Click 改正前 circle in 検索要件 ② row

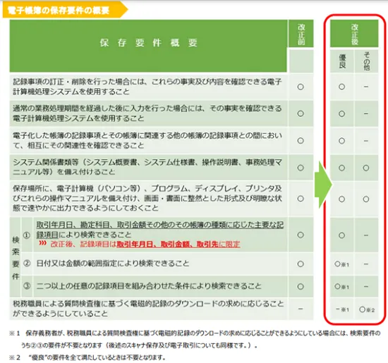(301, 264)
